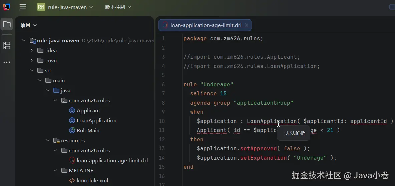Image resolution: width=395 pixels, height=186 pixels.
Task: Collapse the META-INF folder
Action: click(56, 170)
